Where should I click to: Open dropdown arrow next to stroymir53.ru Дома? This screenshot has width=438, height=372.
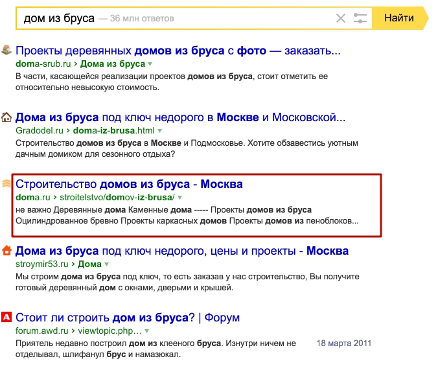tap(106, 264)
